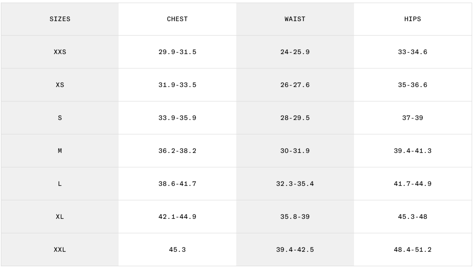Screen dimensions: 473x268
Task: Click the XXS size row label
Action: pos(60,52)
